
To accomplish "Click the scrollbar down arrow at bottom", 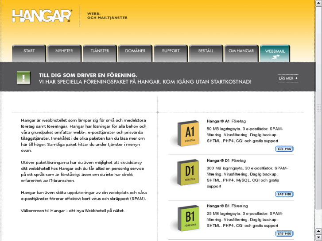I will click(318, 237).
